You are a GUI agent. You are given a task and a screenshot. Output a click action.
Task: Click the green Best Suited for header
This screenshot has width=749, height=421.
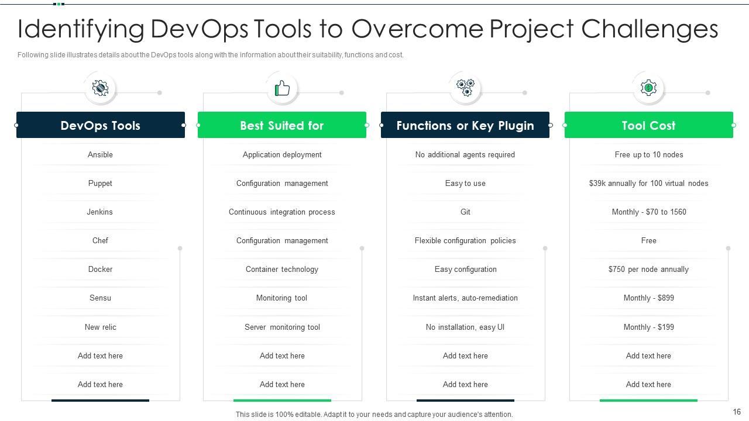[282, 125]
